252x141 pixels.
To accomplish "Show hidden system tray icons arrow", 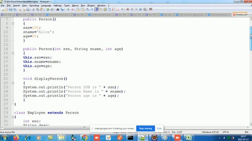I will [220, 138].
